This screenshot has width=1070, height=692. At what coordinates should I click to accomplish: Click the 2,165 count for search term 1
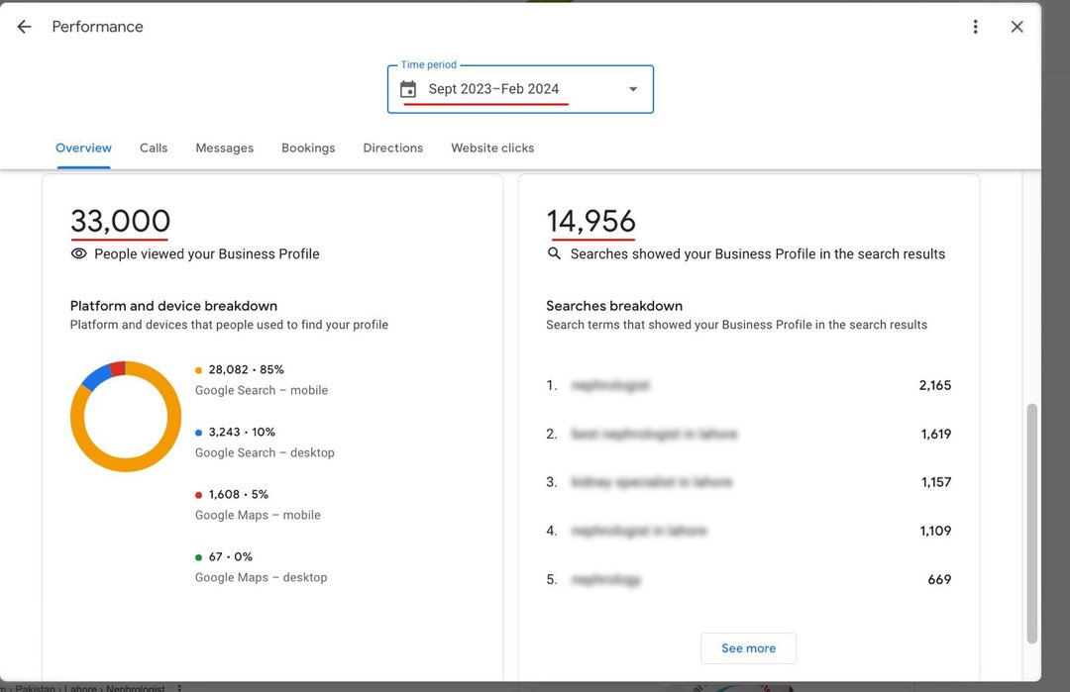click(x=935, y=385)
